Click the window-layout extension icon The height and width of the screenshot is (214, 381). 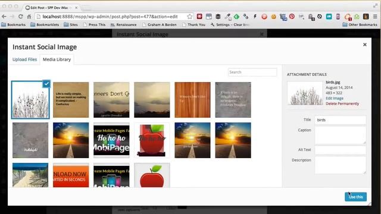click(209, 17)
